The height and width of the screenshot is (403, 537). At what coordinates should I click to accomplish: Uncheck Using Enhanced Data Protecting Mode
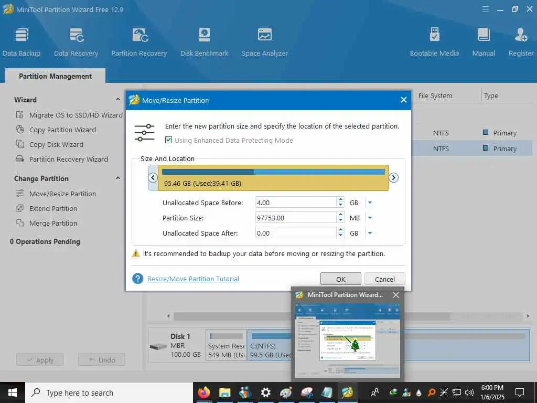(168, 140)
